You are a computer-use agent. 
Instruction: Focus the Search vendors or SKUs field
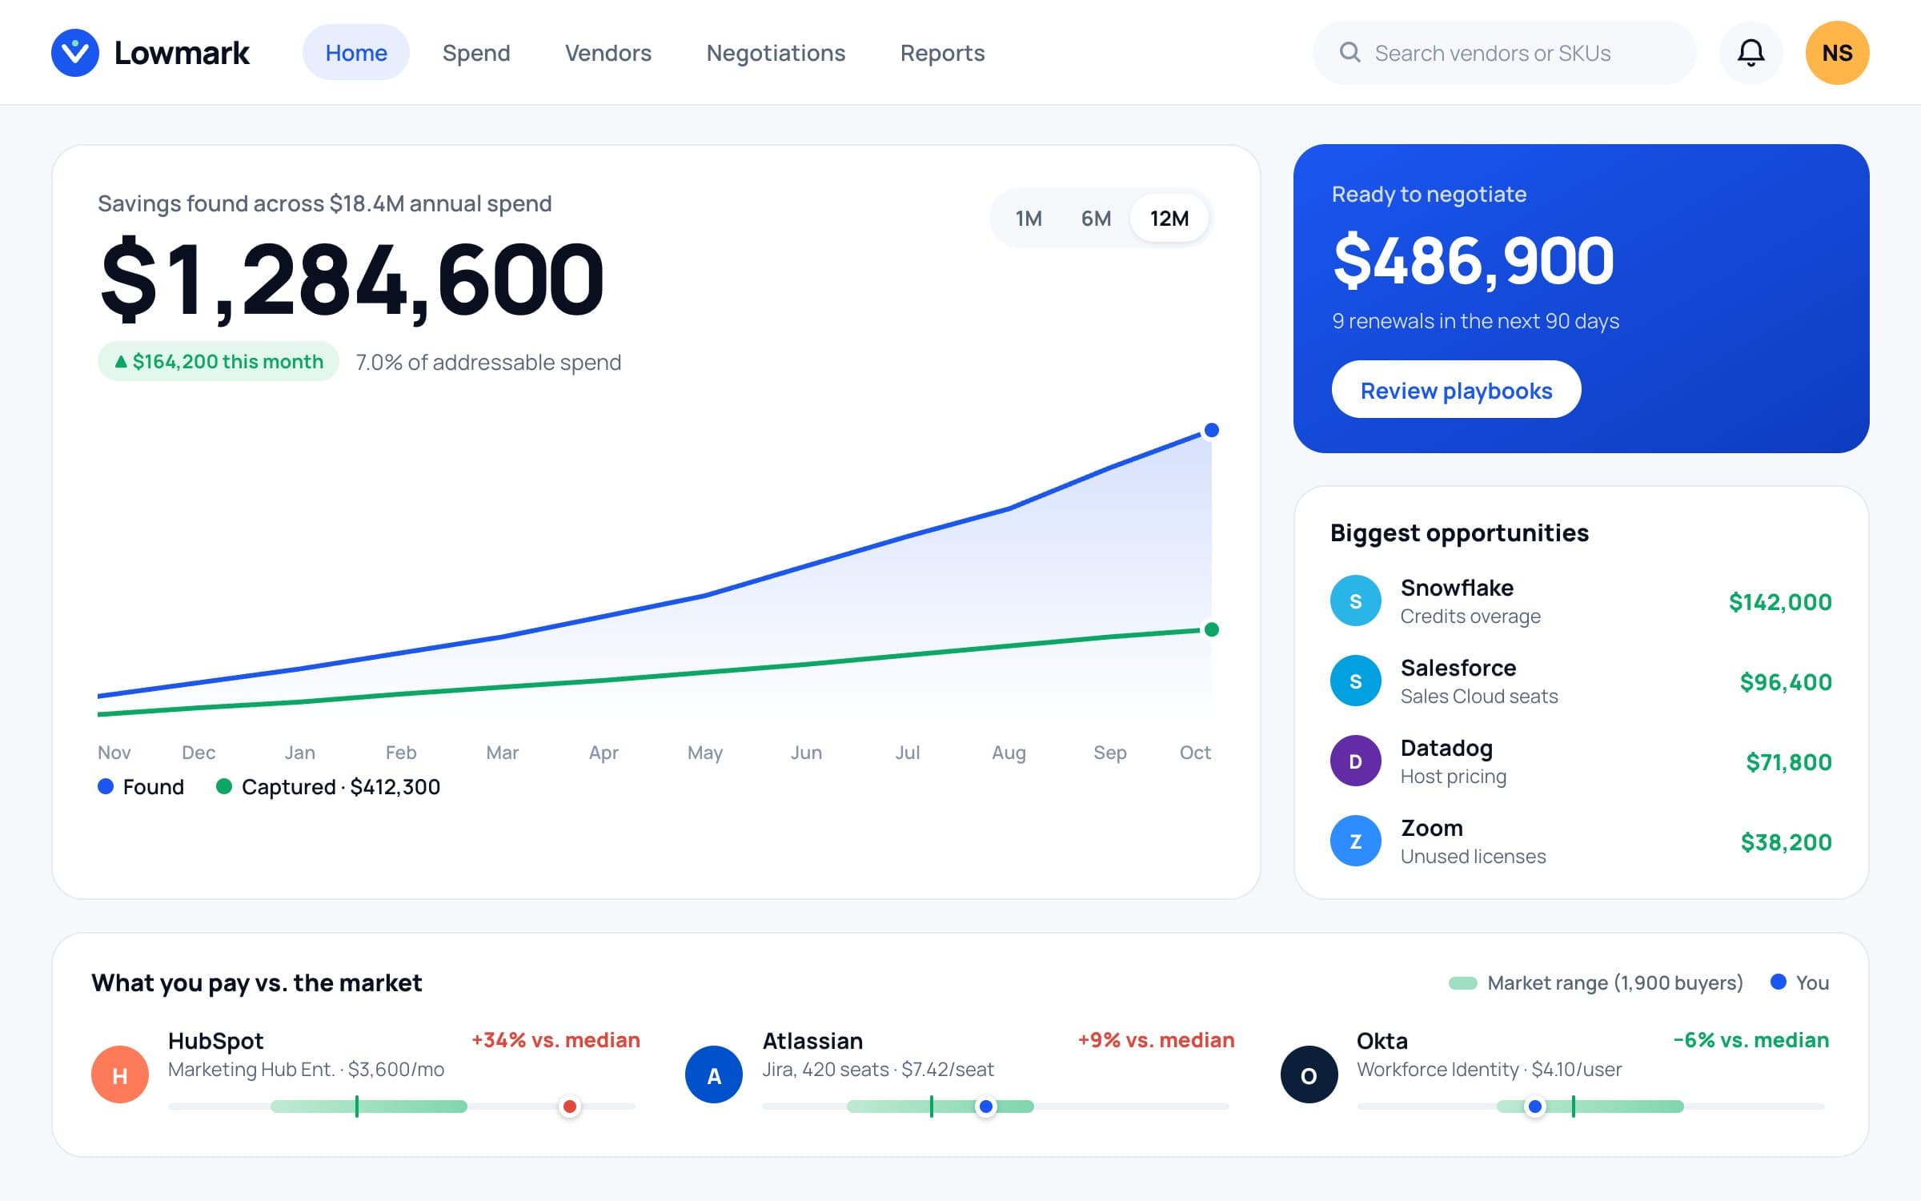click(1504, 53)
